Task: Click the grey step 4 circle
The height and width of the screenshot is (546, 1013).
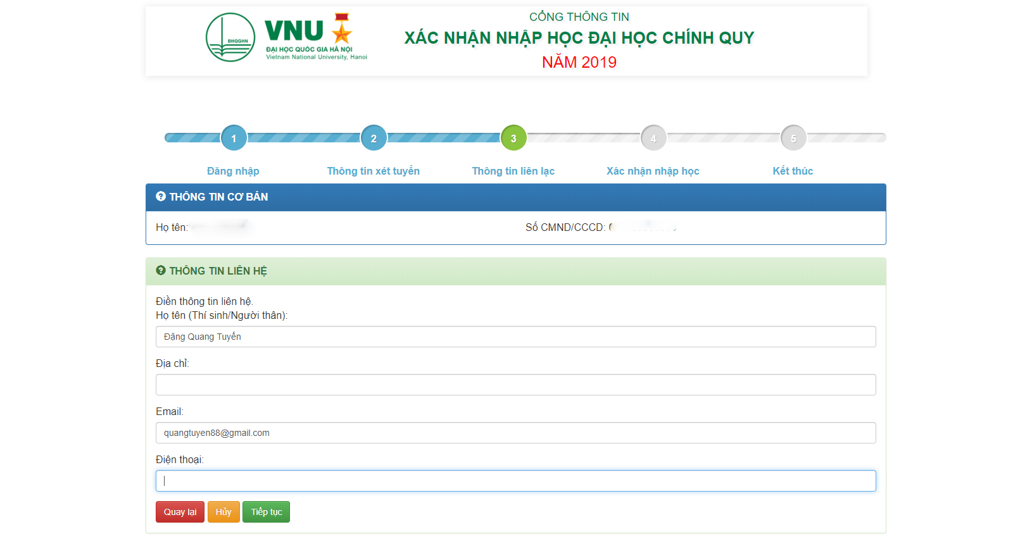Action: click(653, 138)
